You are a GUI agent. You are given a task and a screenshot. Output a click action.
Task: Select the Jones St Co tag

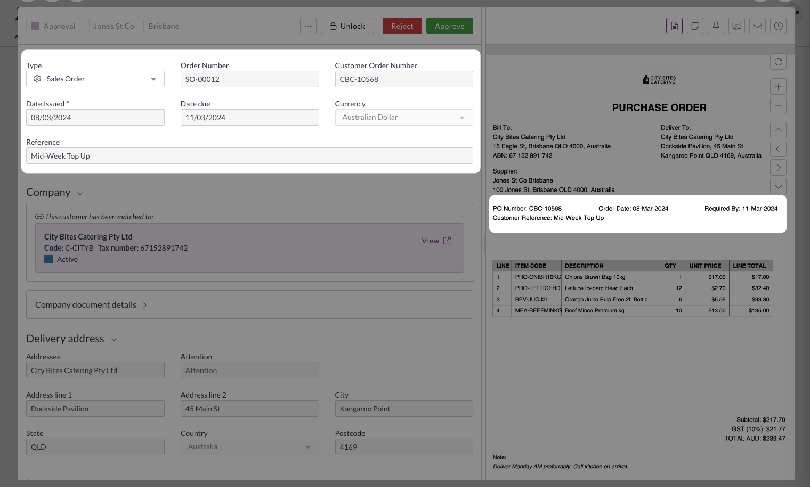pyautogui.click(x=114, y=26)
